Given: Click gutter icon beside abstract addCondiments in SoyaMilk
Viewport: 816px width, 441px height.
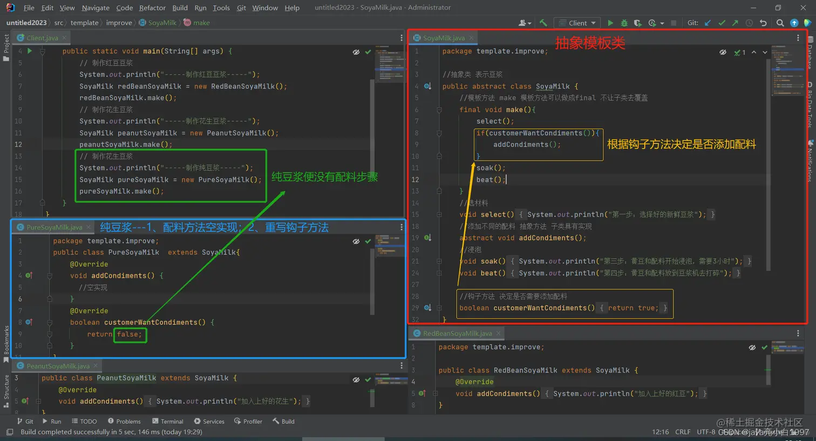Looking at the screenshot, I should tap(427, 238).
